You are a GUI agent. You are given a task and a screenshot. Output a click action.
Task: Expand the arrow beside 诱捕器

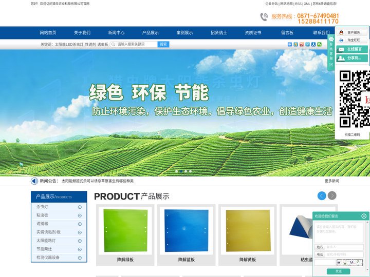[80, 224]
